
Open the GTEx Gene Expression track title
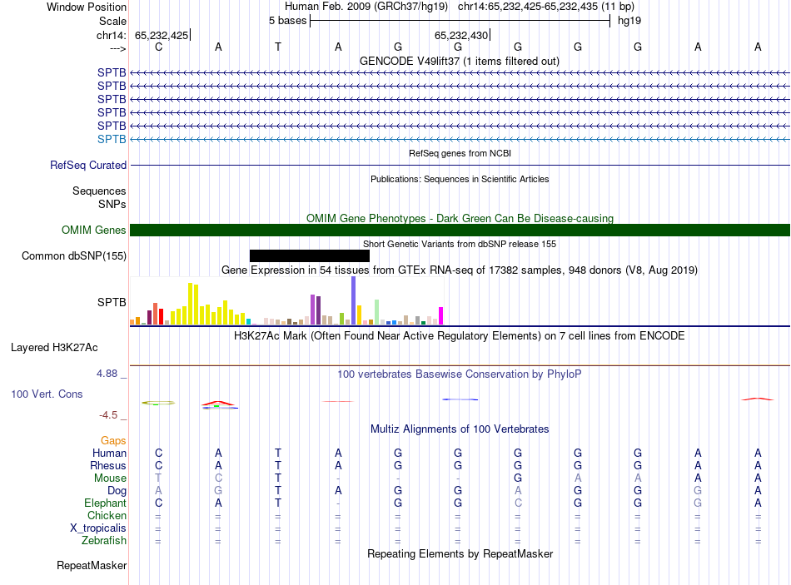coord(460,270)
